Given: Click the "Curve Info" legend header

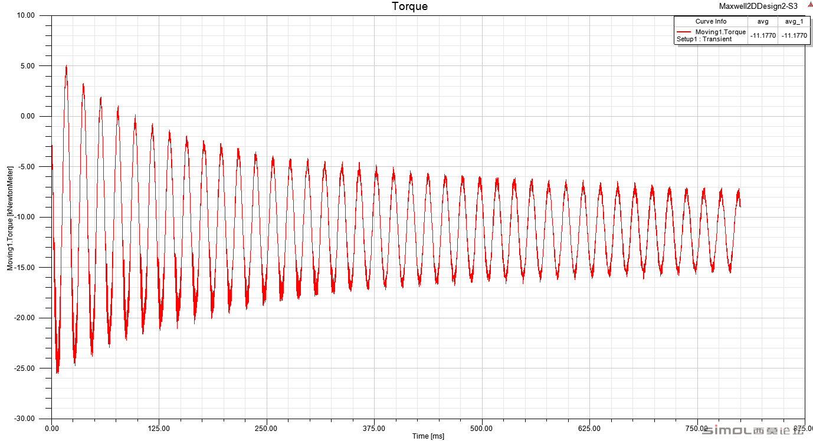Looking at the screenshot, I should 711,22.
